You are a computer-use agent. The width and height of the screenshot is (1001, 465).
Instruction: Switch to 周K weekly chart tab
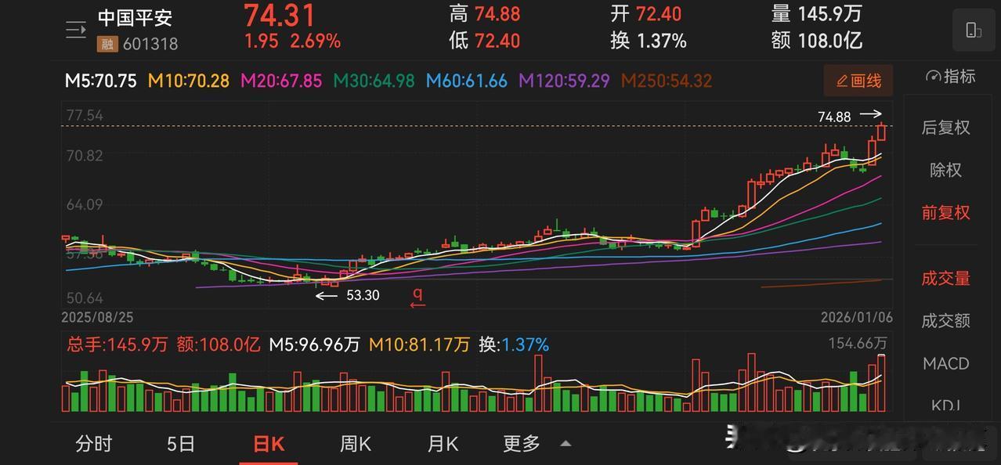(x=356, y=444)
